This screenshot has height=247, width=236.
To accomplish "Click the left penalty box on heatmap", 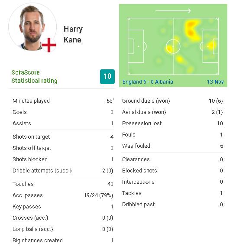I will point(136,46).
